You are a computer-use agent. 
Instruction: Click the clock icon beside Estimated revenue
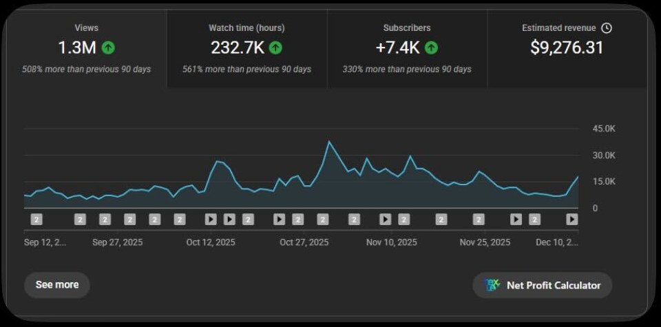click(606, 28)
